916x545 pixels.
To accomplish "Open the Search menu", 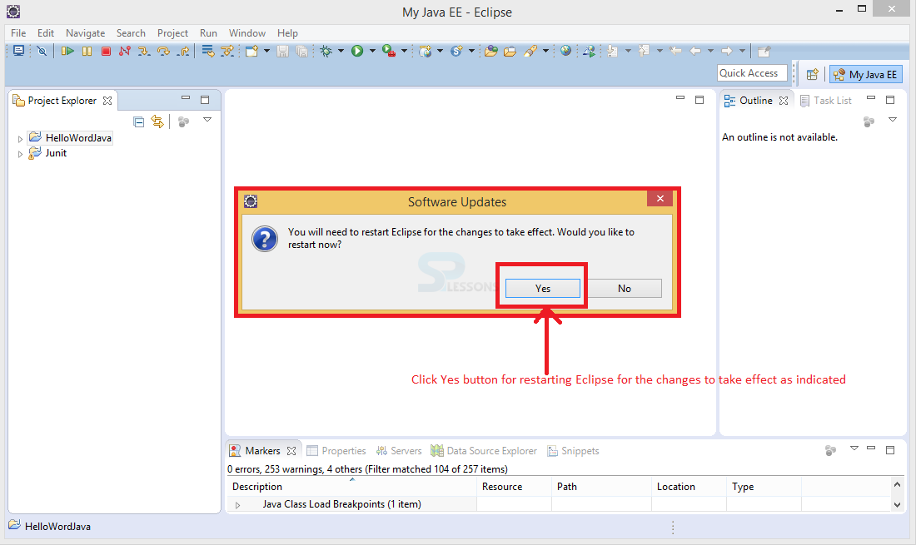I will (x=131, y=33).
